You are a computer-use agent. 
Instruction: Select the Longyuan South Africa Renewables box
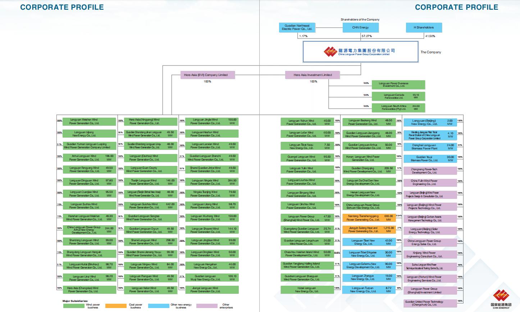pos(398,108)
